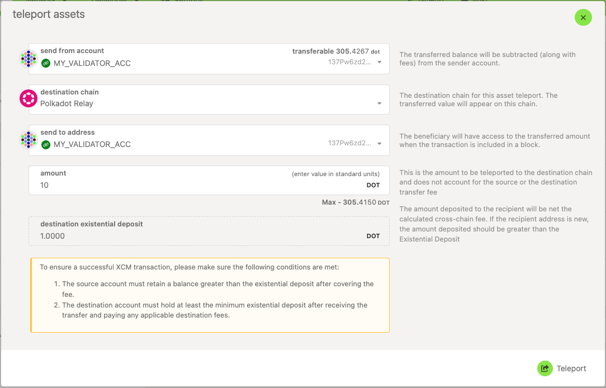The height and width of the screenshot is (388, 606).
Task: Click the sender account identicon
Action: tap(29, 59)
